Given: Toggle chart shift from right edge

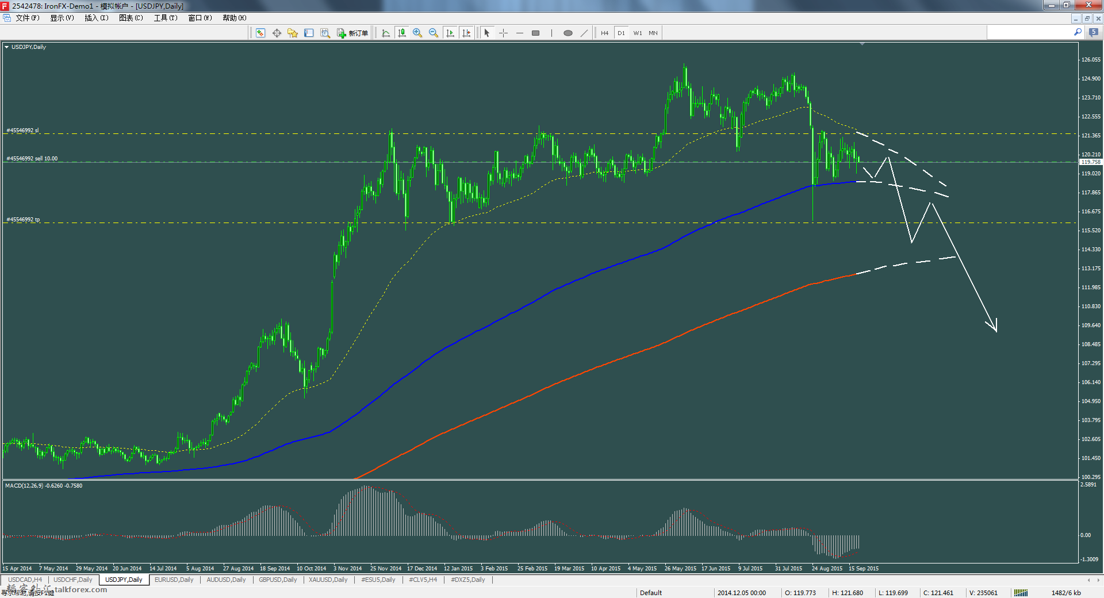Looking at the screenshot, I should (x=466, y=33).
